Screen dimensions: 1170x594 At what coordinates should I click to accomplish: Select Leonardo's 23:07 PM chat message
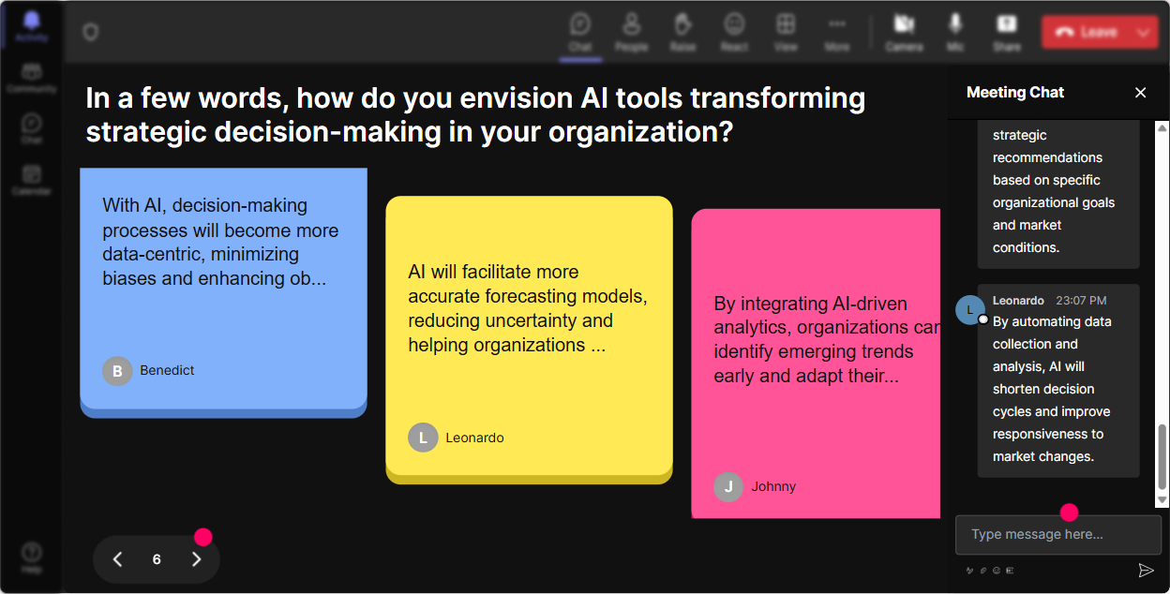pos(1058,380)
